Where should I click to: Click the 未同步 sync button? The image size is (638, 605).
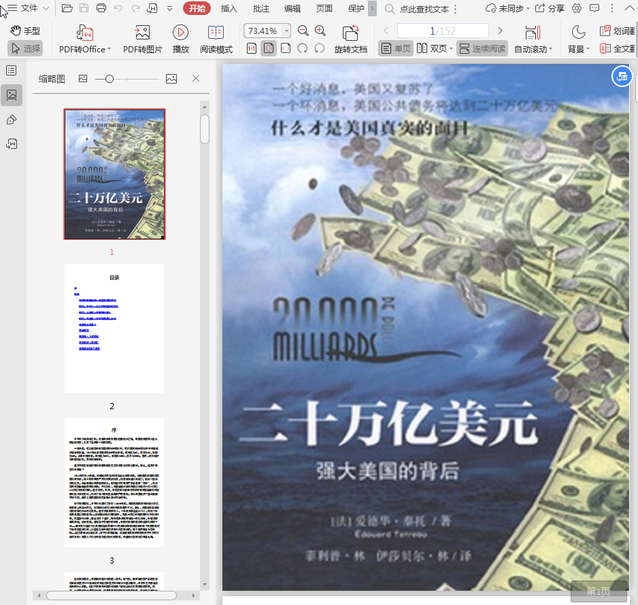point(507,8)
